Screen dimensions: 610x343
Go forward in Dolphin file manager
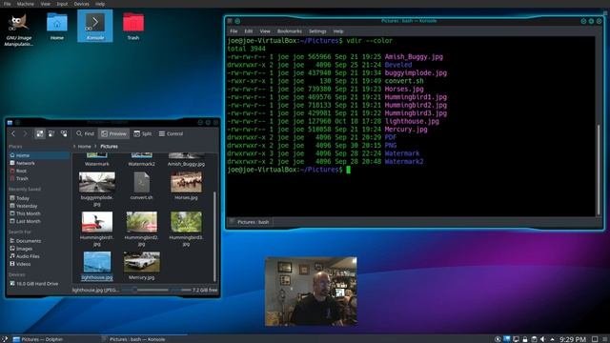[x=25, y=133]
